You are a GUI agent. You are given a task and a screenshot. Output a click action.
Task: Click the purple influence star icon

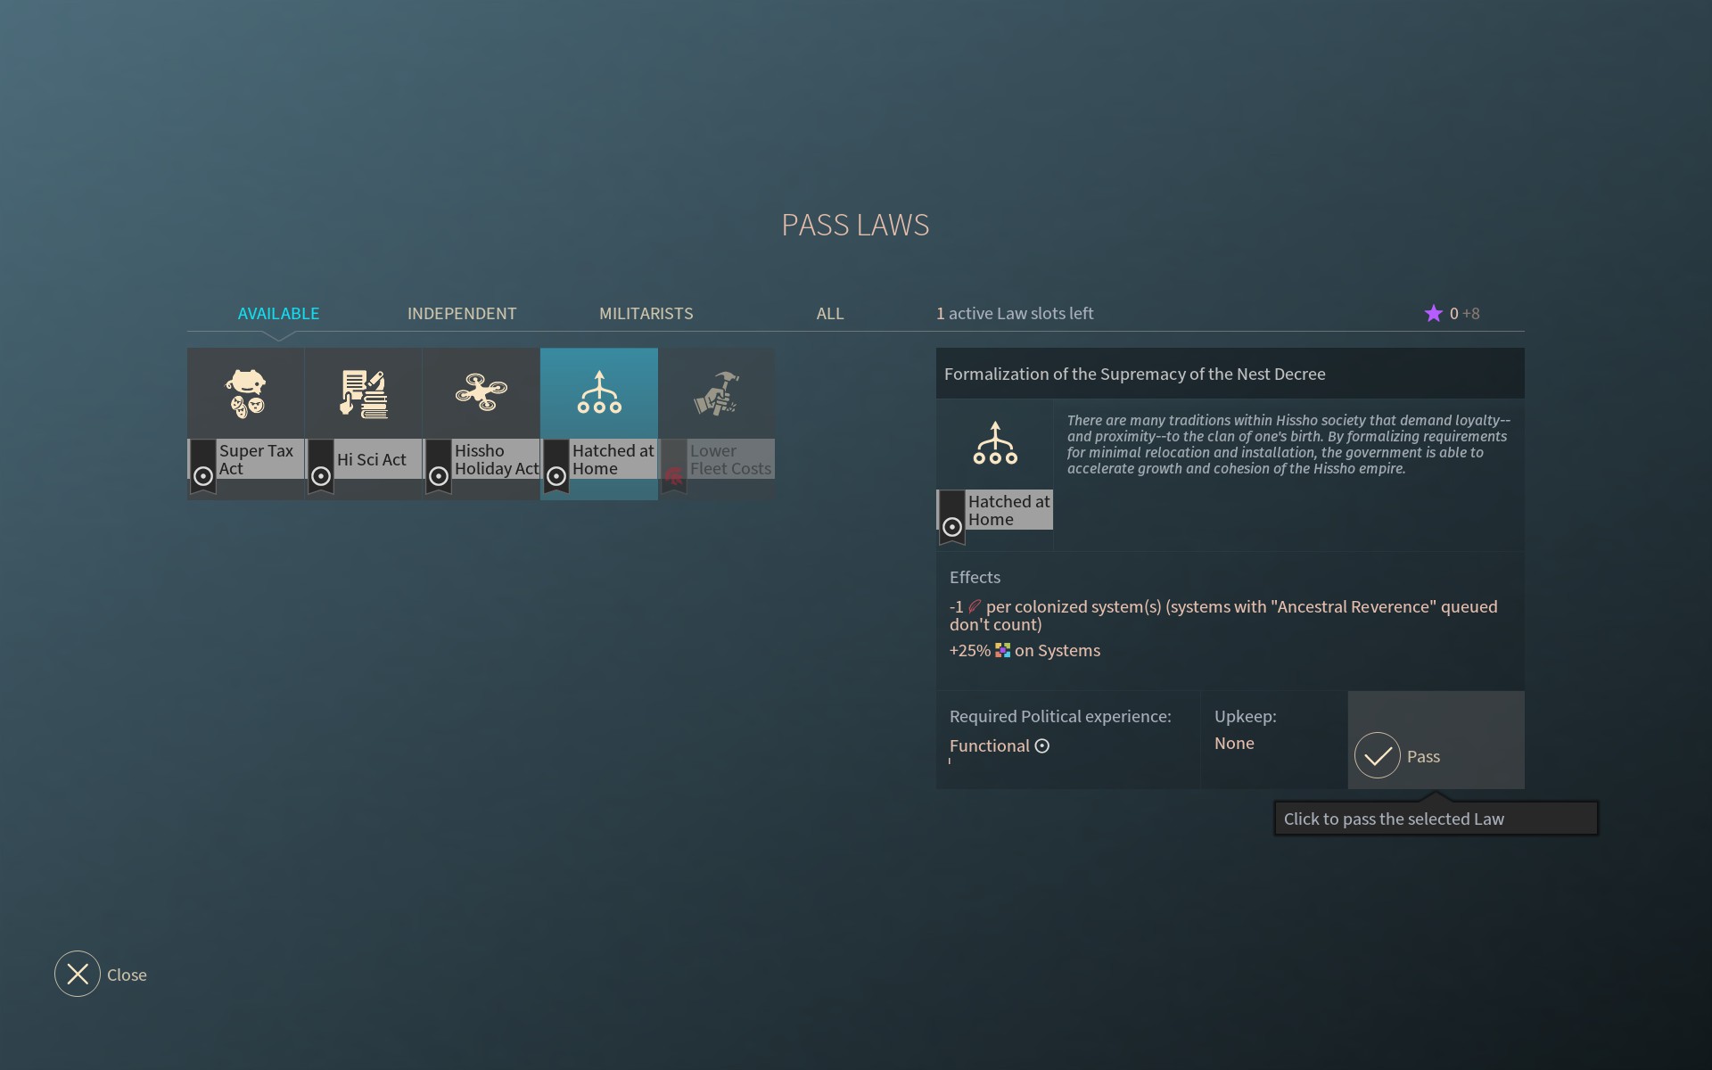pos(1433,313)
